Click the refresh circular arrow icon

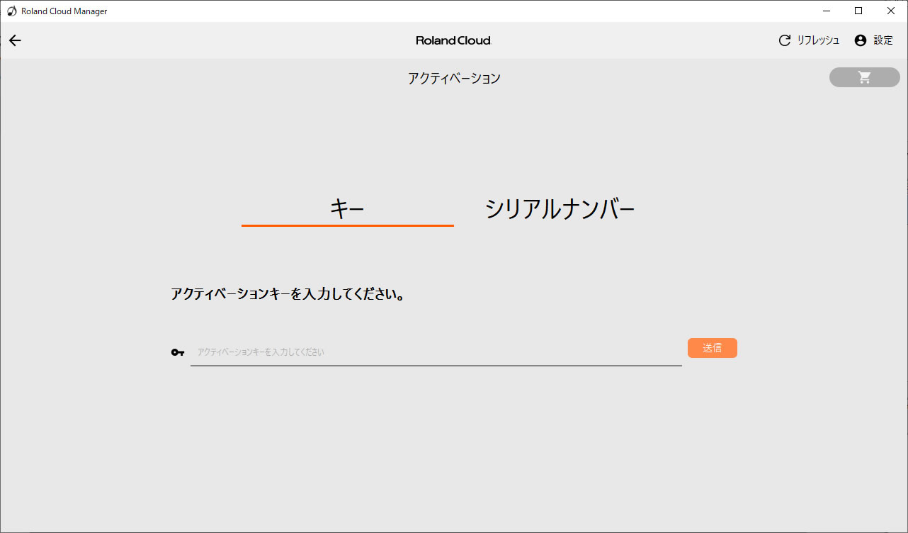(784, 40)
